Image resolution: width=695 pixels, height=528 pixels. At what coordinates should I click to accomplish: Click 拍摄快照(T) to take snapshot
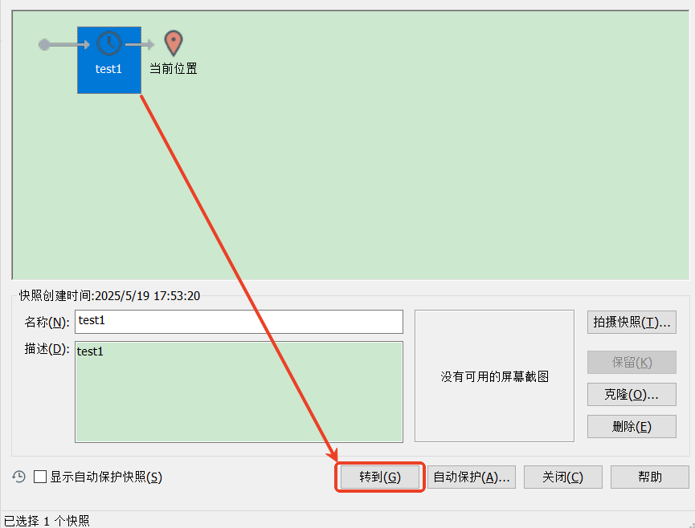632,323
